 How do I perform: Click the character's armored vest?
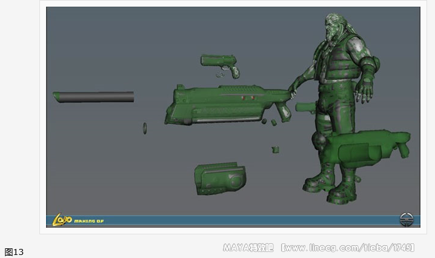(x=336, y=64)
